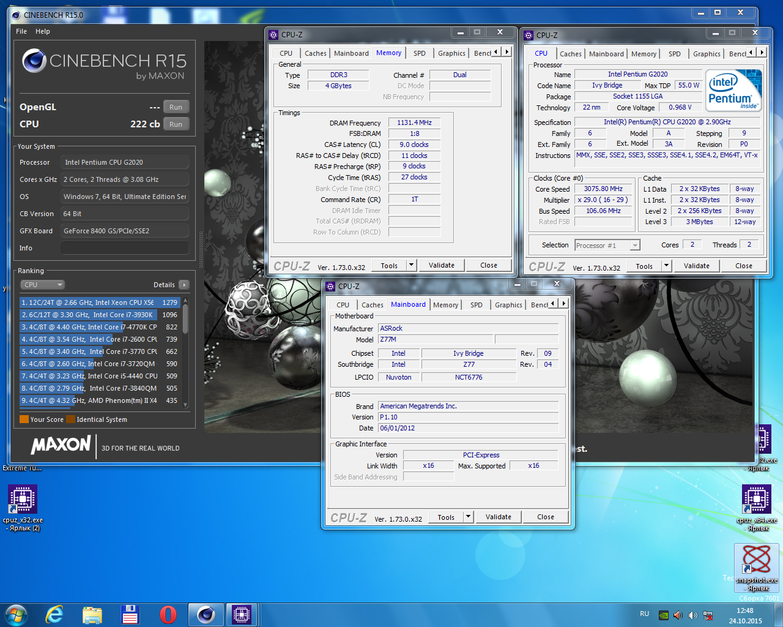Screen dimensions: 783x627
Task: Launch Opera browser from taskbar
Action: [x=168, y=615]
